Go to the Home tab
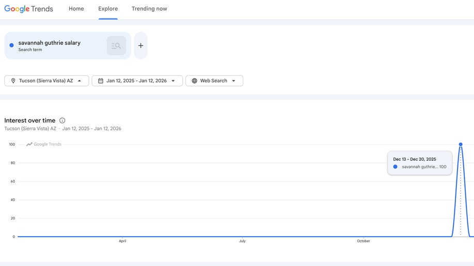Screen dimensions: 474x266 click(x=76, y=9)
